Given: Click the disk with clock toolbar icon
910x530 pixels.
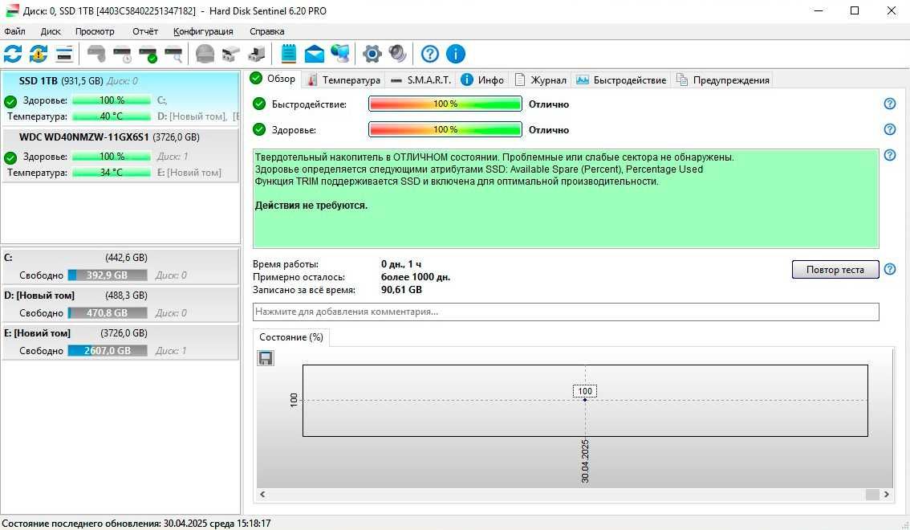Looking at the screenshot, I should (123, 54).
